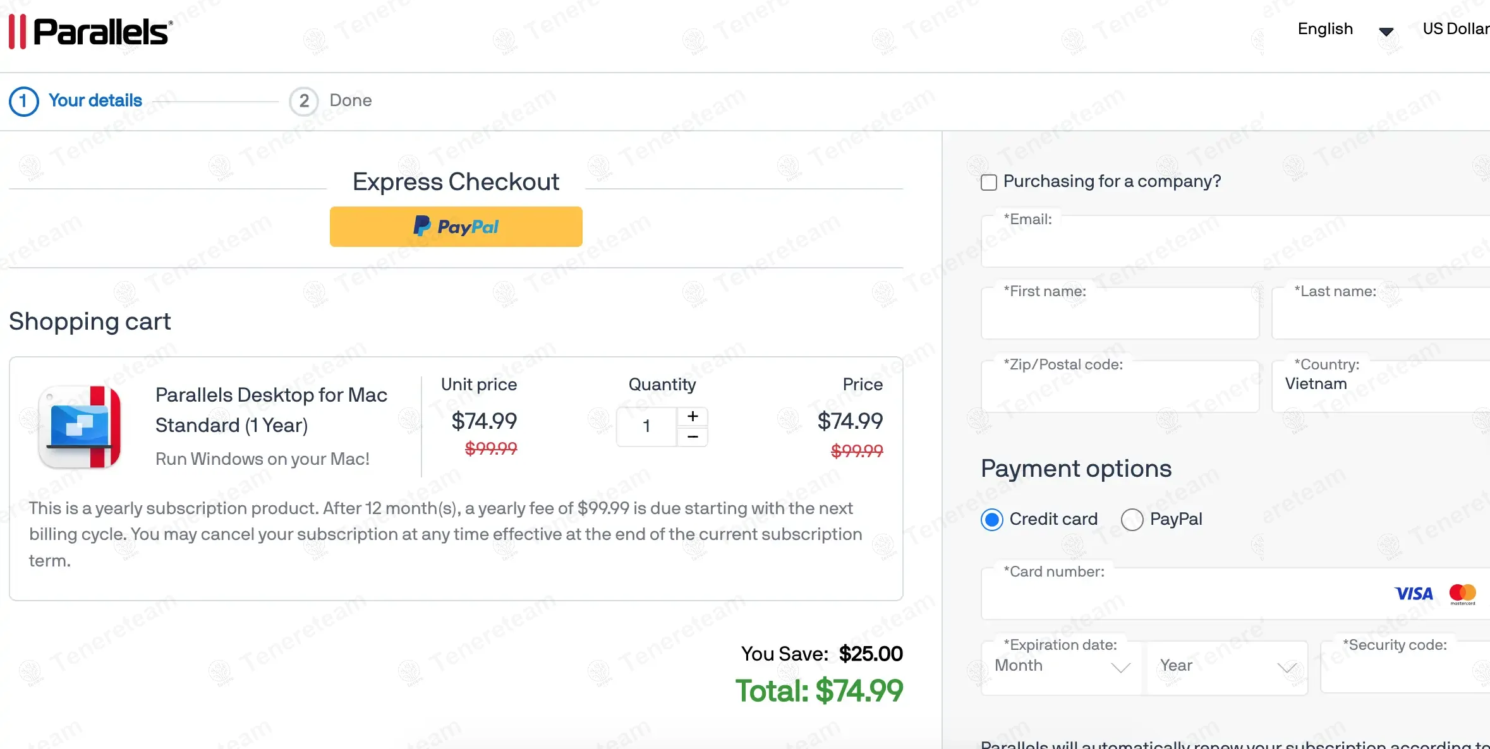This screenshot has height=749, width=1490.
Task: Click the step 1 circle icon
Action: coord(24,101)
